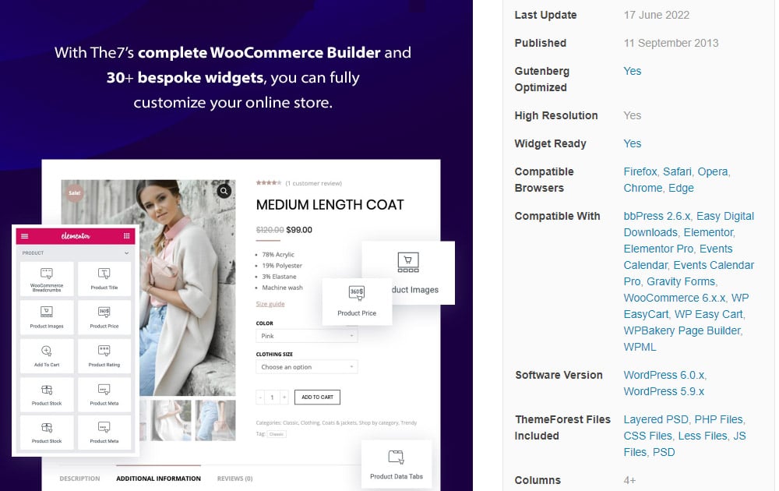Open the Opera browser link

click(x=713, y=171)
